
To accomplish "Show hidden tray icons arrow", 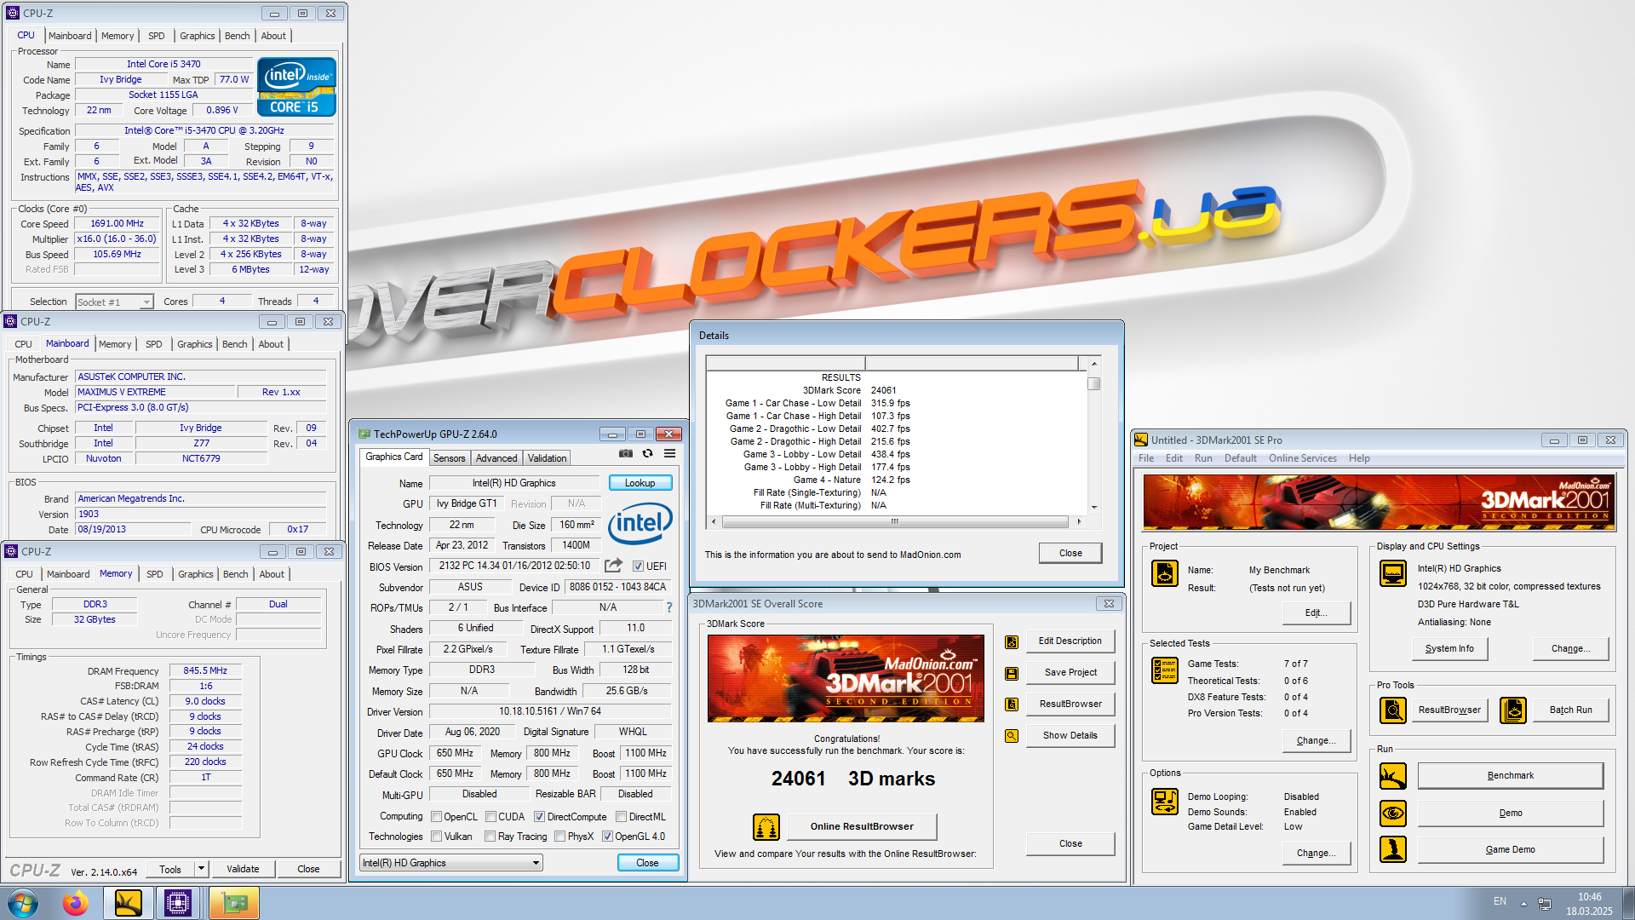I will (x=1523, y=903).
